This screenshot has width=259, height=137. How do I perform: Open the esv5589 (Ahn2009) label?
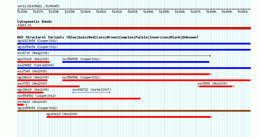click(212, 83)
